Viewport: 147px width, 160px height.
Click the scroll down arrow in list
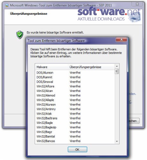(117, 141)
